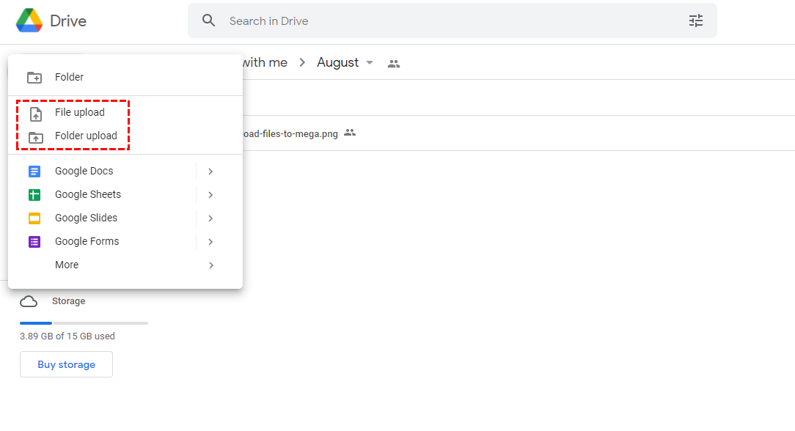
Task: Click the Google Slides presentation icon
Action: click(x=34, y=218)
